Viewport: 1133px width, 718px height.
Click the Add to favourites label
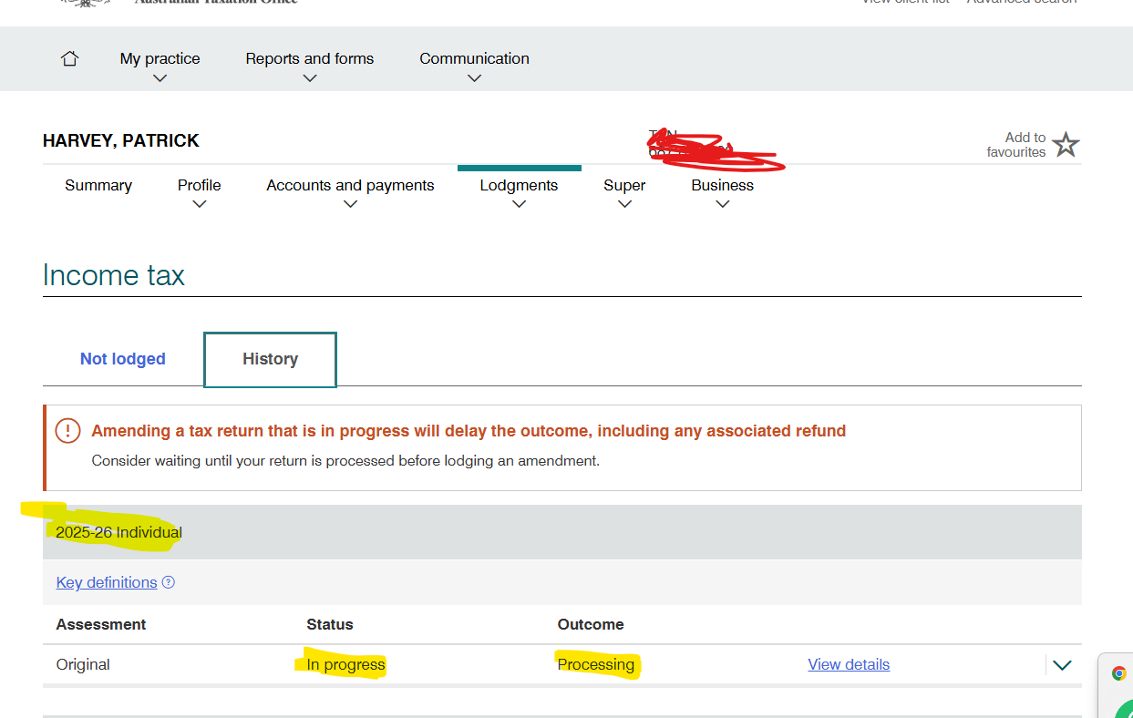[x=1016, y=145]
